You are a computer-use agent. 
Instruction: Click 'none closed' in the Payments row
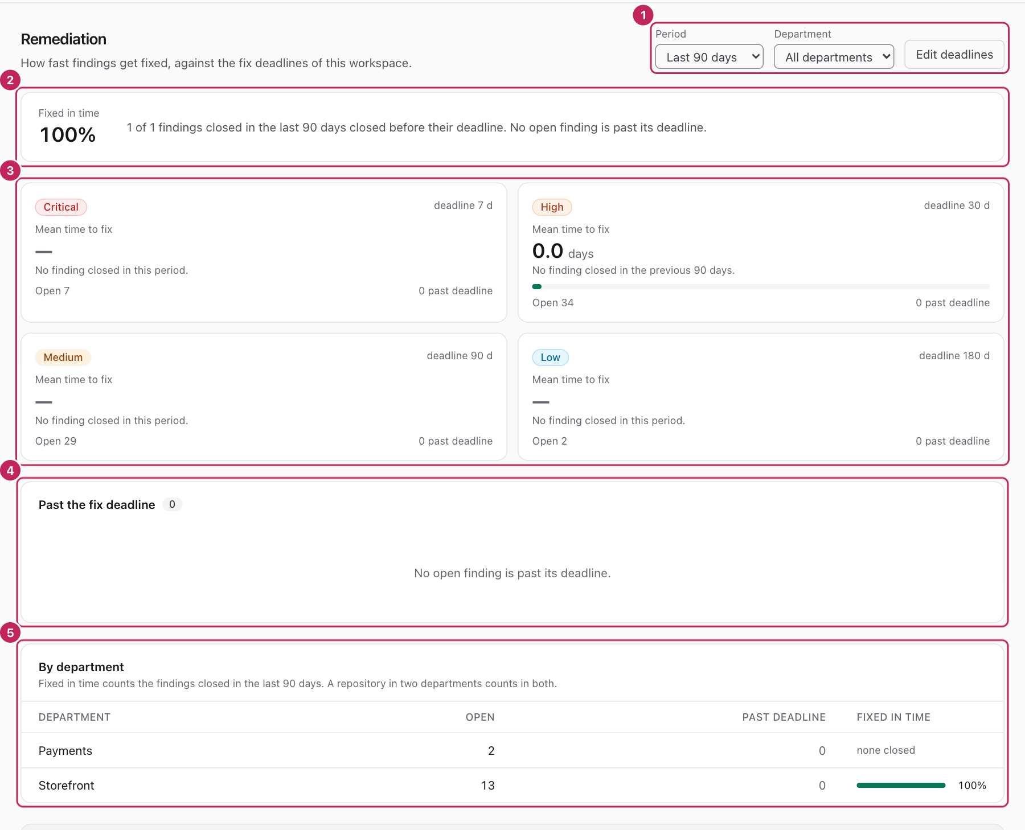pyautogui.click(x=885, y=750)
